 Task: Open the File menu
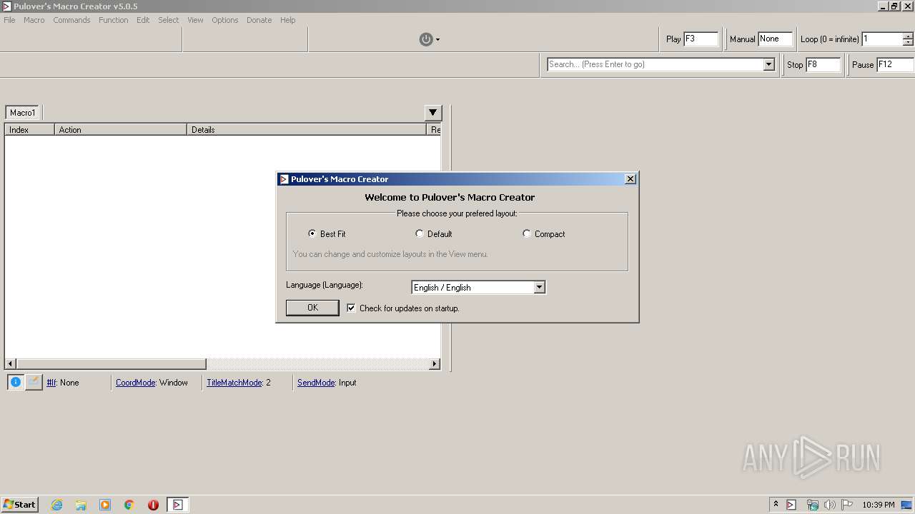(9, 20)
